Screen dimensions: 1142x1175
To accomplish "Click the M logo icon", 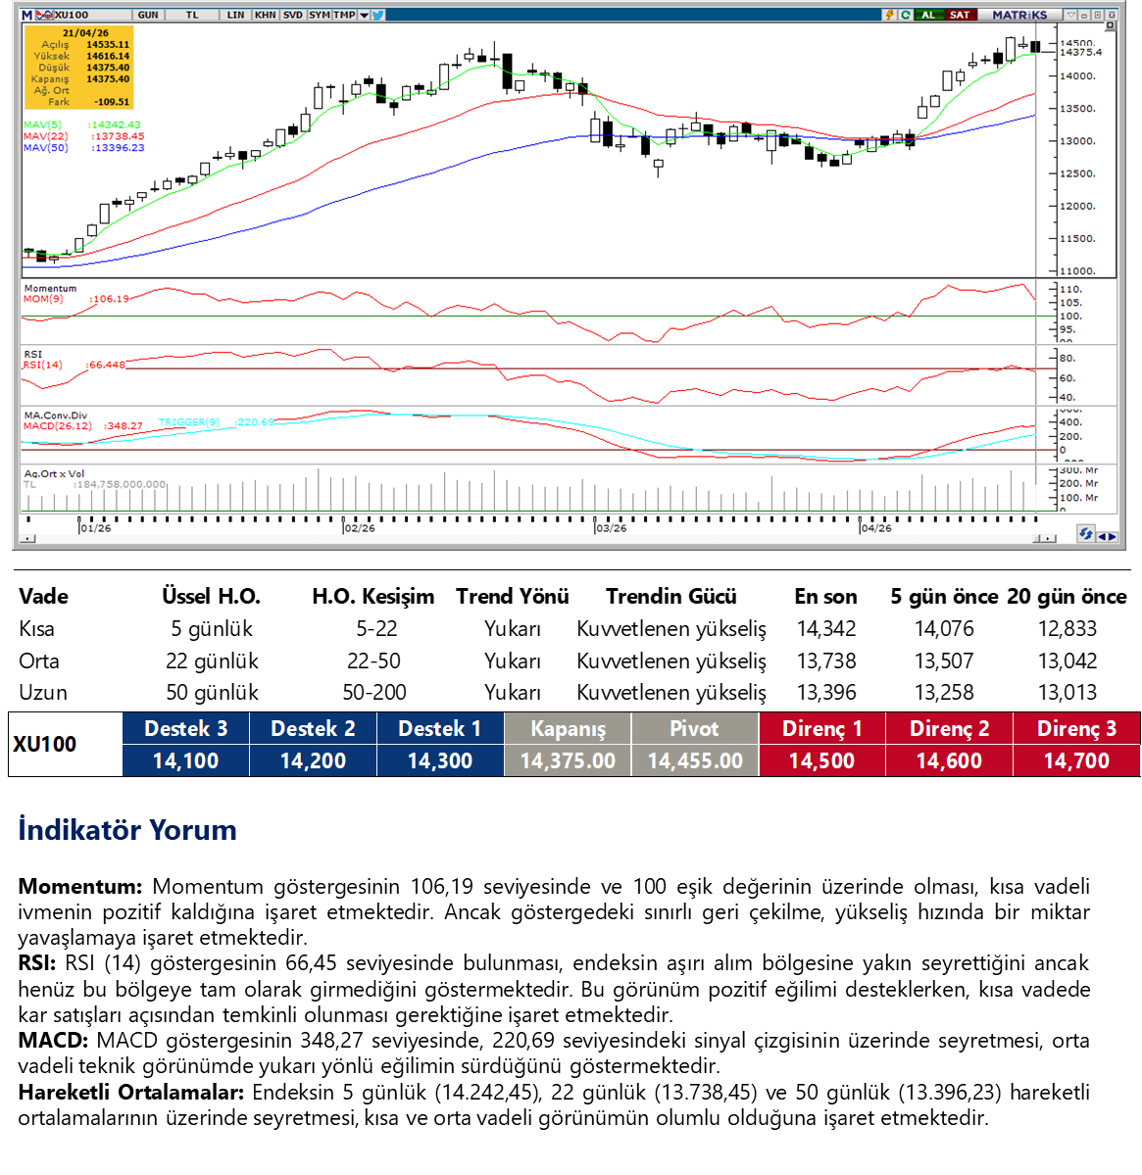I will [26, 15].
